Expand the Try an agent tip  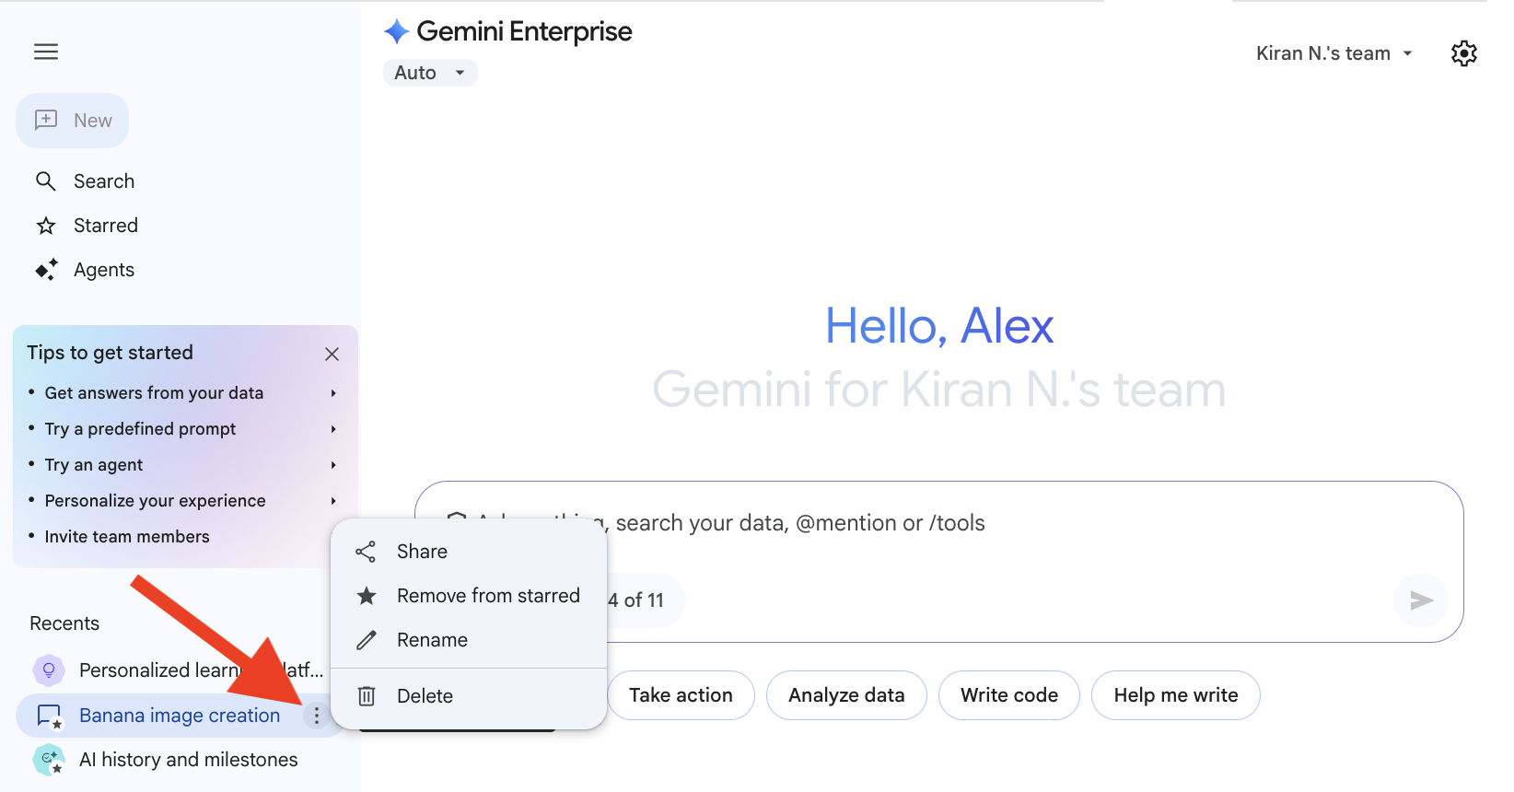184,465
